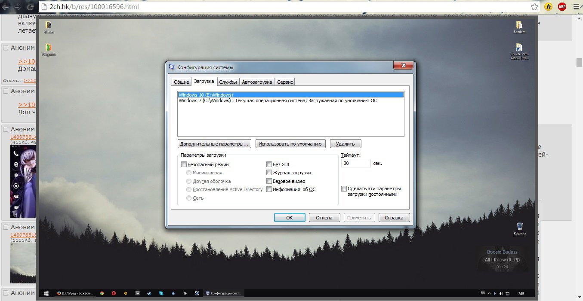Open the Steam icon in the taskbar

click(x=149, y=294)
